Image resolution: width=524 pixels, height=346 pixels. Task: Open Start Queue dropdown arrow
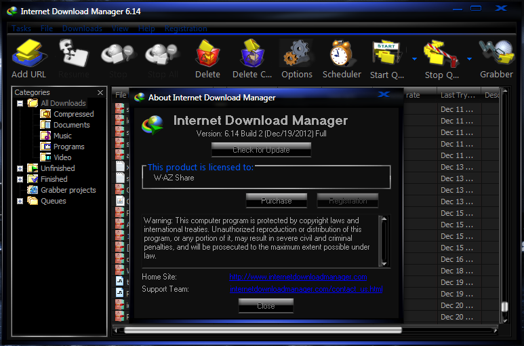pos(414,59)
